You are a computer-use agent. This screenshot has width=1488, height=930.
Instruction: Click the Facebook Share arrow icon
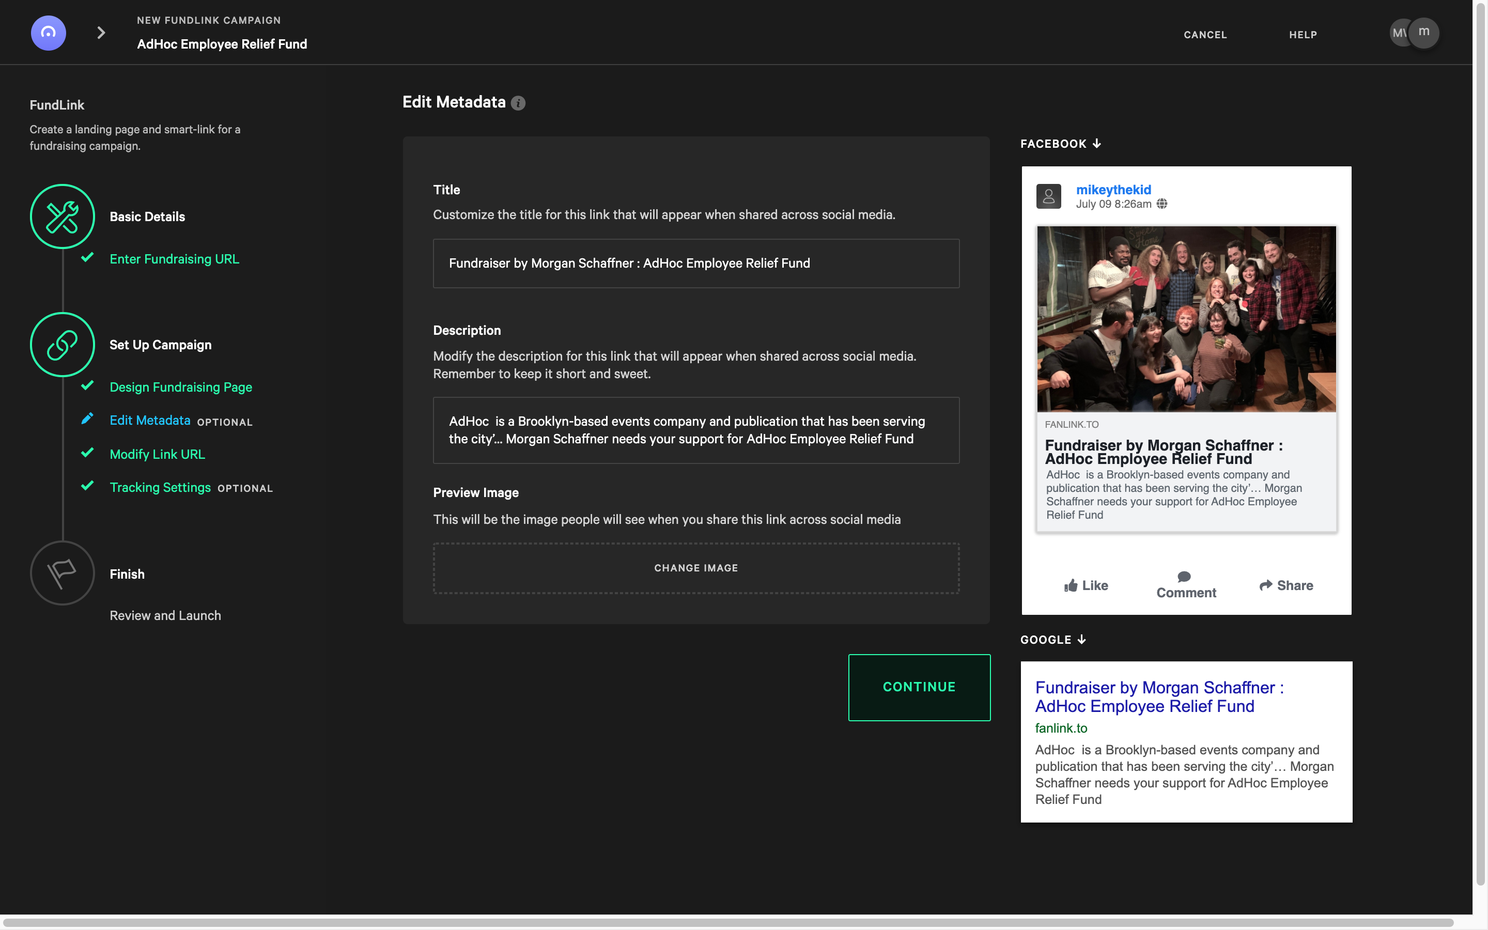pyautogui.click(x=1265, y=585)
